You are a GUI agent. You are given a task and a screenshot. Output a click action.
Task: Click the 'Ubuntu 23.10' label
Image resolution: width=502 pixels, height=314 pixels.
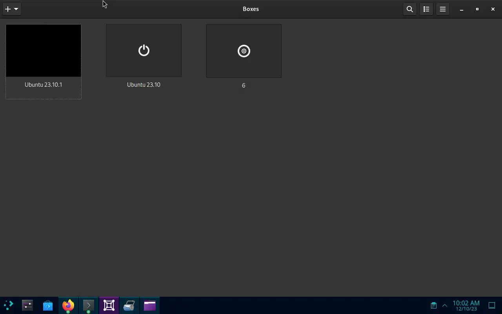[x=144, y=85]
